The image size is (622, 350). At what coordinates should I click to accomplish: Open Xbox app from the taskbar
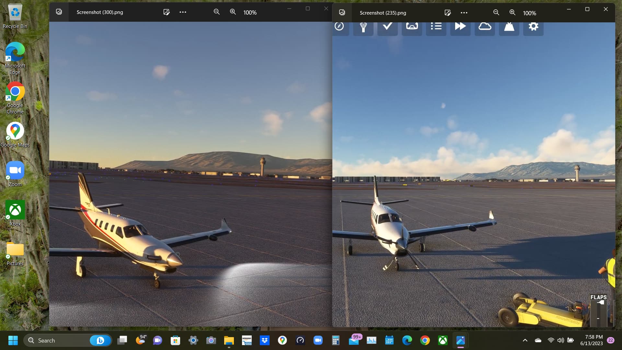point(443,340)
